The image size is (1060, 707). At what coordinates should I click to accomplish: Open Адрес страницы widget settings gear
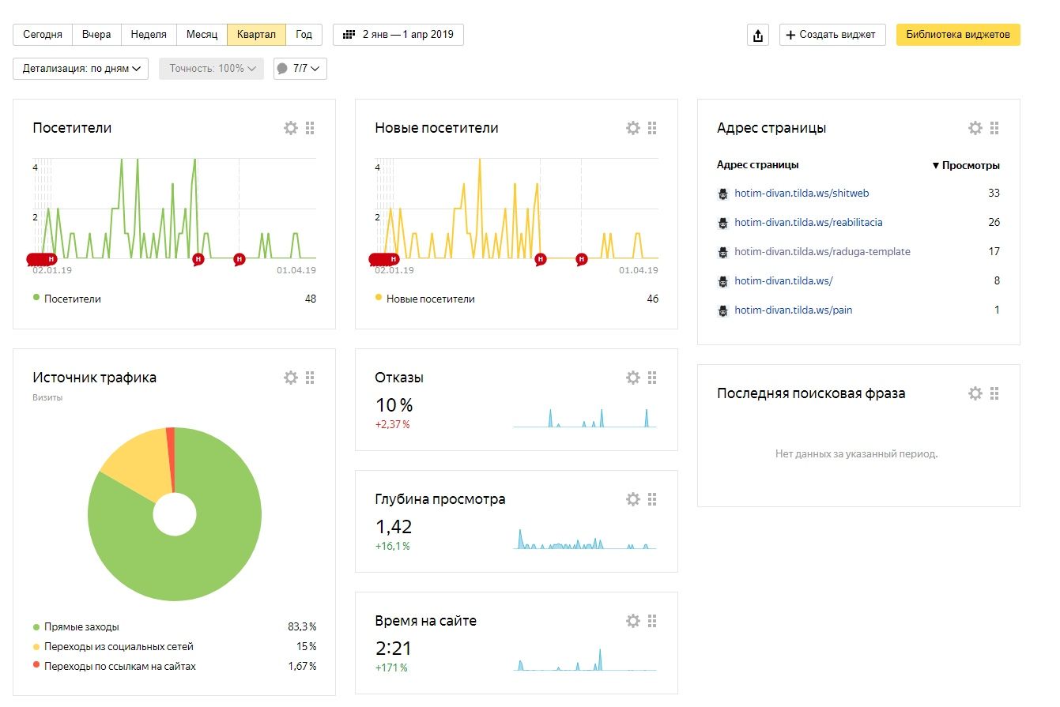coord(975,128)
